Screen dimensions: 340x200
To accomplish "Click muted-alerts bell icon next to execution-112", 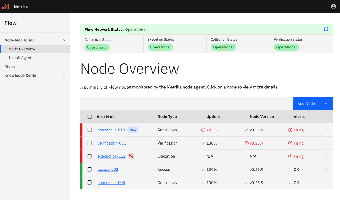I will 131,156.
